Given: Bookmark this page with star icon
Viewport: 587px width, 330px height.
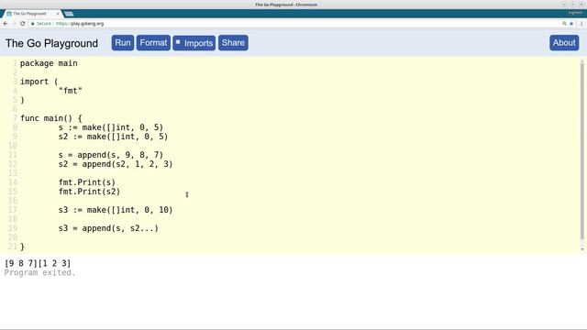Looking at the screenshot, I should [x=571, y=24].
